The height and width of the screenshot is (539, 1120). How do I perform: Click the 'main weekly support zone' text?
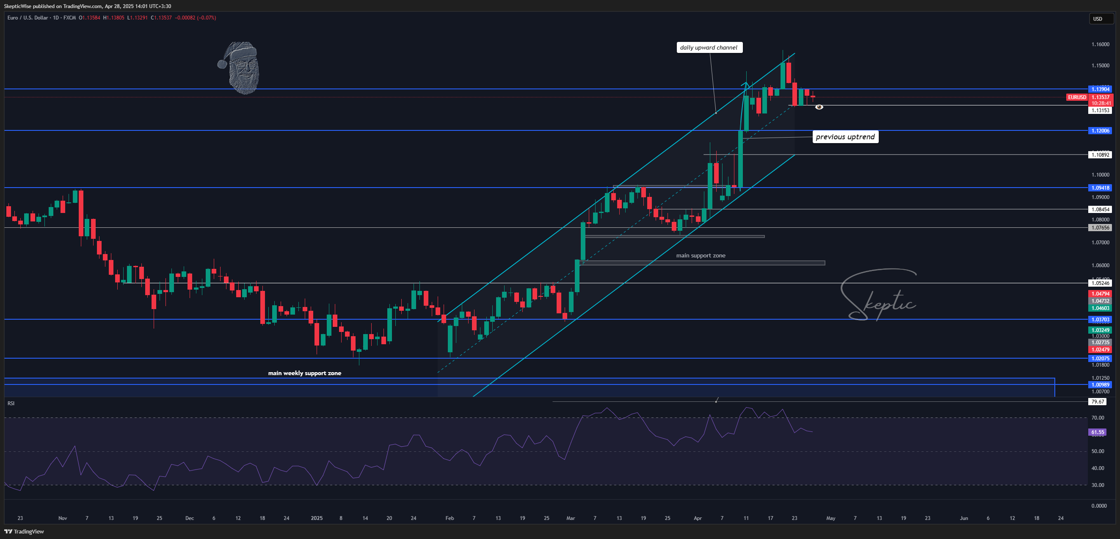304,373
